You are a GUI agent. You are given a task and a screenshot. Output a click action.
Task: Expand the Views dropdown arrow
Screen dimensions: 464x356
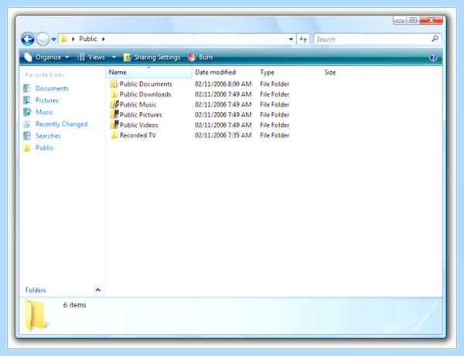[x=114, y=57]
